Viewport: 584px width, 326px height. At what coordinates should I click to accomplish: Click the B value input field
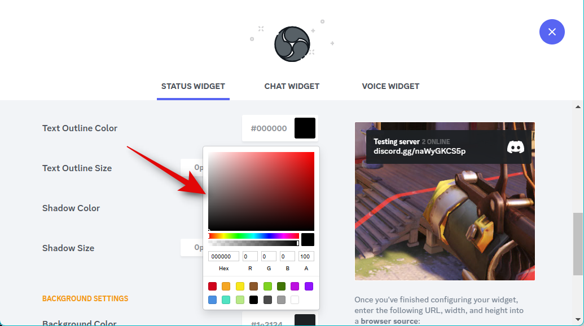(287, 257)
